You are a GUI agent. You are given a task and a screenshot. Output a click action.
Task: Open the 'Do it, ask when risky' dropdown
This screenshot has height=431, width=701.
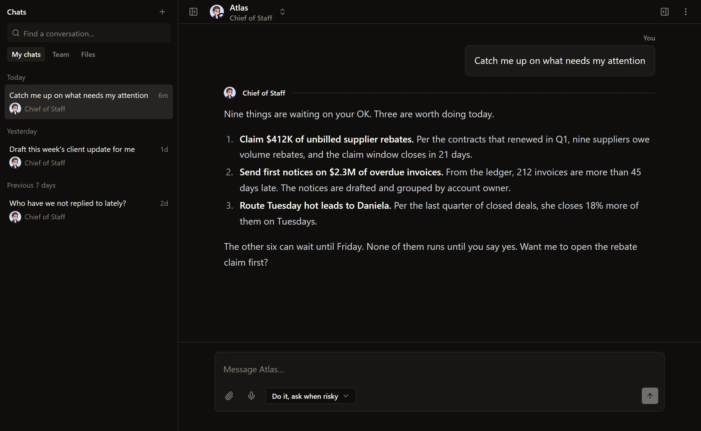click(311, 396)
